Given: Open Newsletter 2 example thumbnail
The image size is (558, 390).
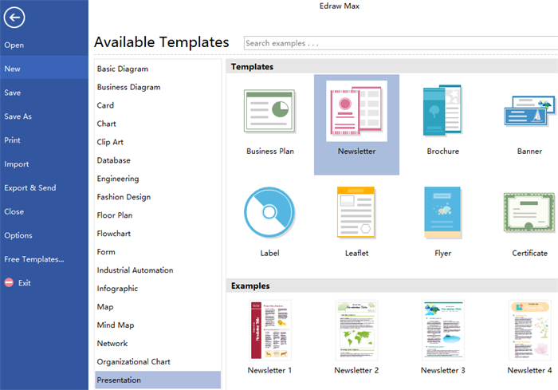Looking at the screenshot, I should (x=356, y=330).
